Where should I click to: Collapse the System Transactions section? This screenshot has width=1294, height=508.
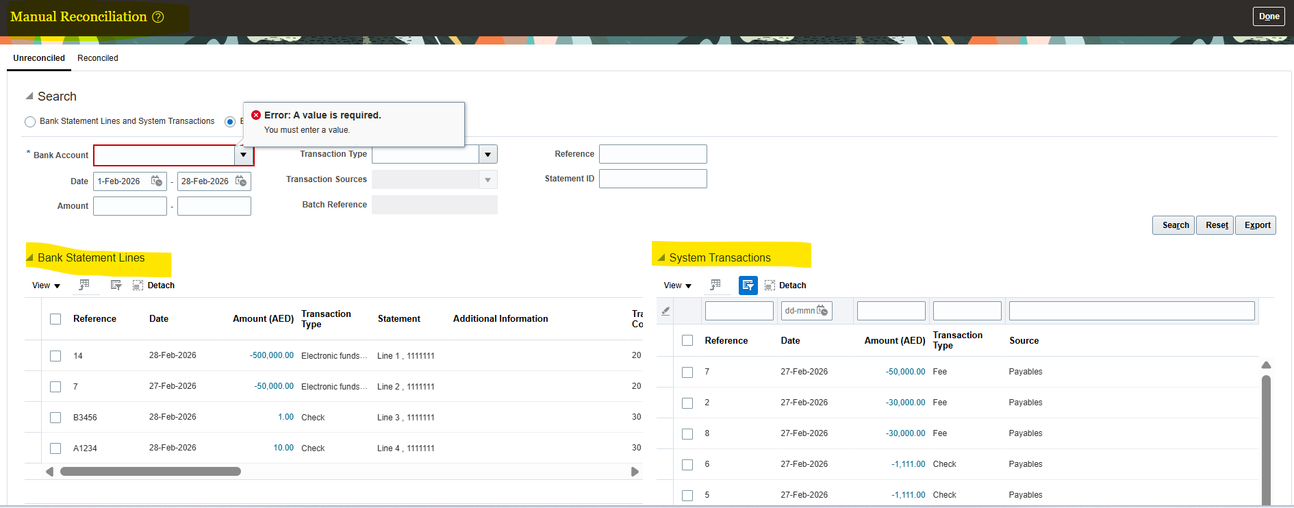661,258
